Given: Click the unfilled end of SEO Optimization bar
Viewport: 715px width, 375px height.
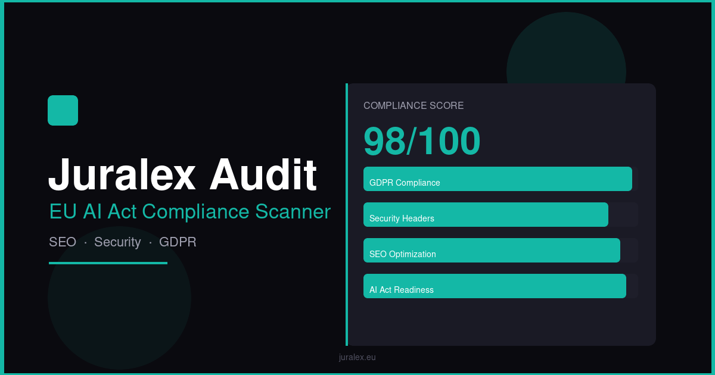Looking at the screenshot, I should coord(629,250).
